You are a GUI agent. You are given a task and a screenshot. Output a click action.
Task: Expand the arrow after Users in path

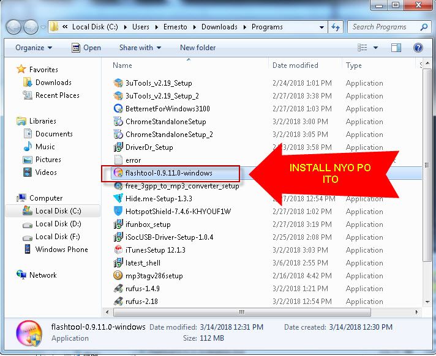pos(157,27)
